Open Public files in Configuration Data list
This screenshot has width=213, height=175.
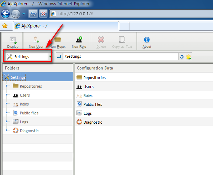tap(144, 104)
